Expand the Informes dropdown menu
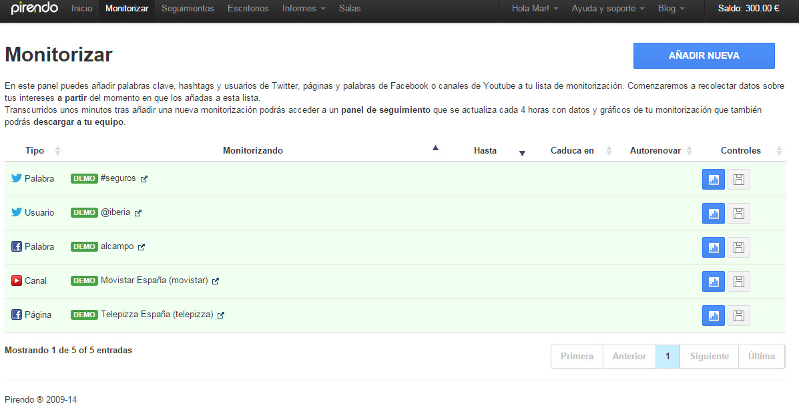The image size is (799, 406). click(x=303, y=9)
